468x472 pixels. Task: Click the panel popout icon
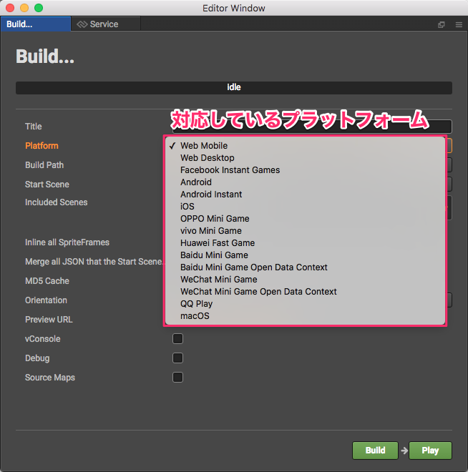pyautogui.click(x=442, y=25)
